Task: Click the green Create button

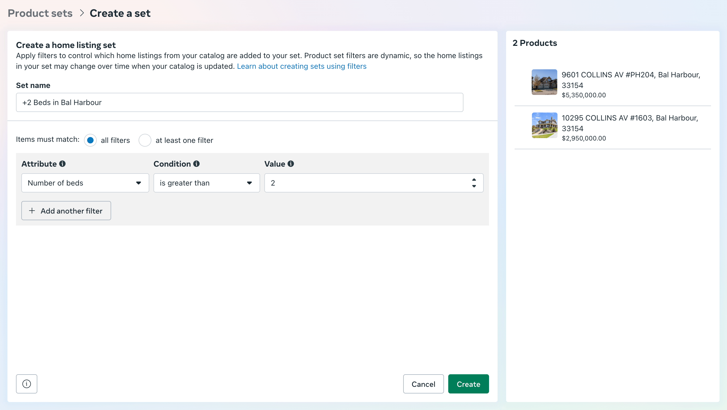Action: (468, 384)
